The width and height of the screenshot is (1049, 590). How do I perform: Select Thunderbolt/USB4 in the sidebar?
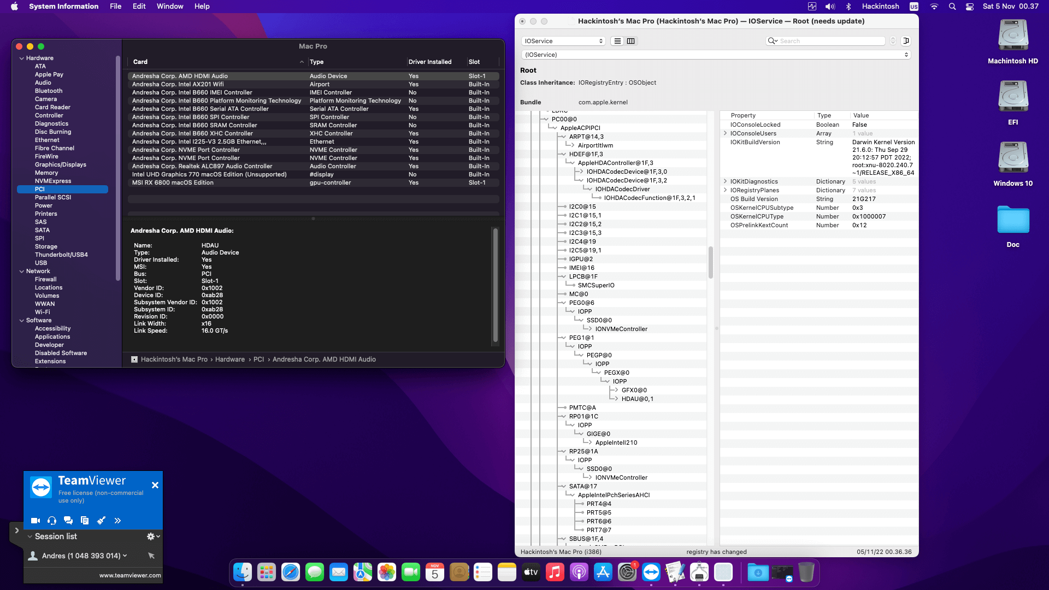point(61,255)
